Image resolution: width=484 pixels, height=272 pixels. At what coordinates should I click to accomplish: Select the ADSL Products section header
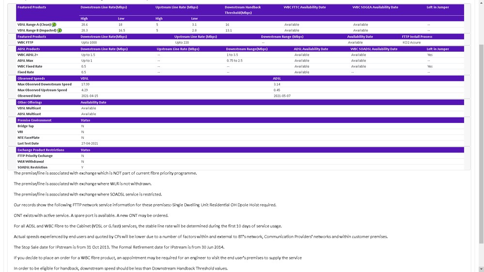[x=30, y=49]
